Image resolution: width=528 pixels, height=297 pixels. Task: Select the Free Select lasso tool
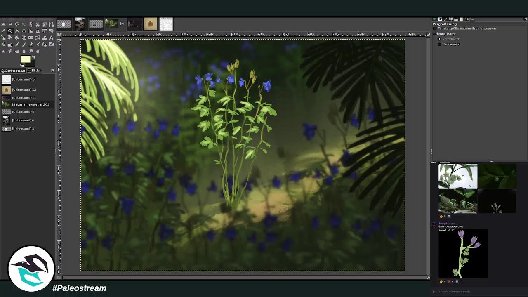point(17,25)
